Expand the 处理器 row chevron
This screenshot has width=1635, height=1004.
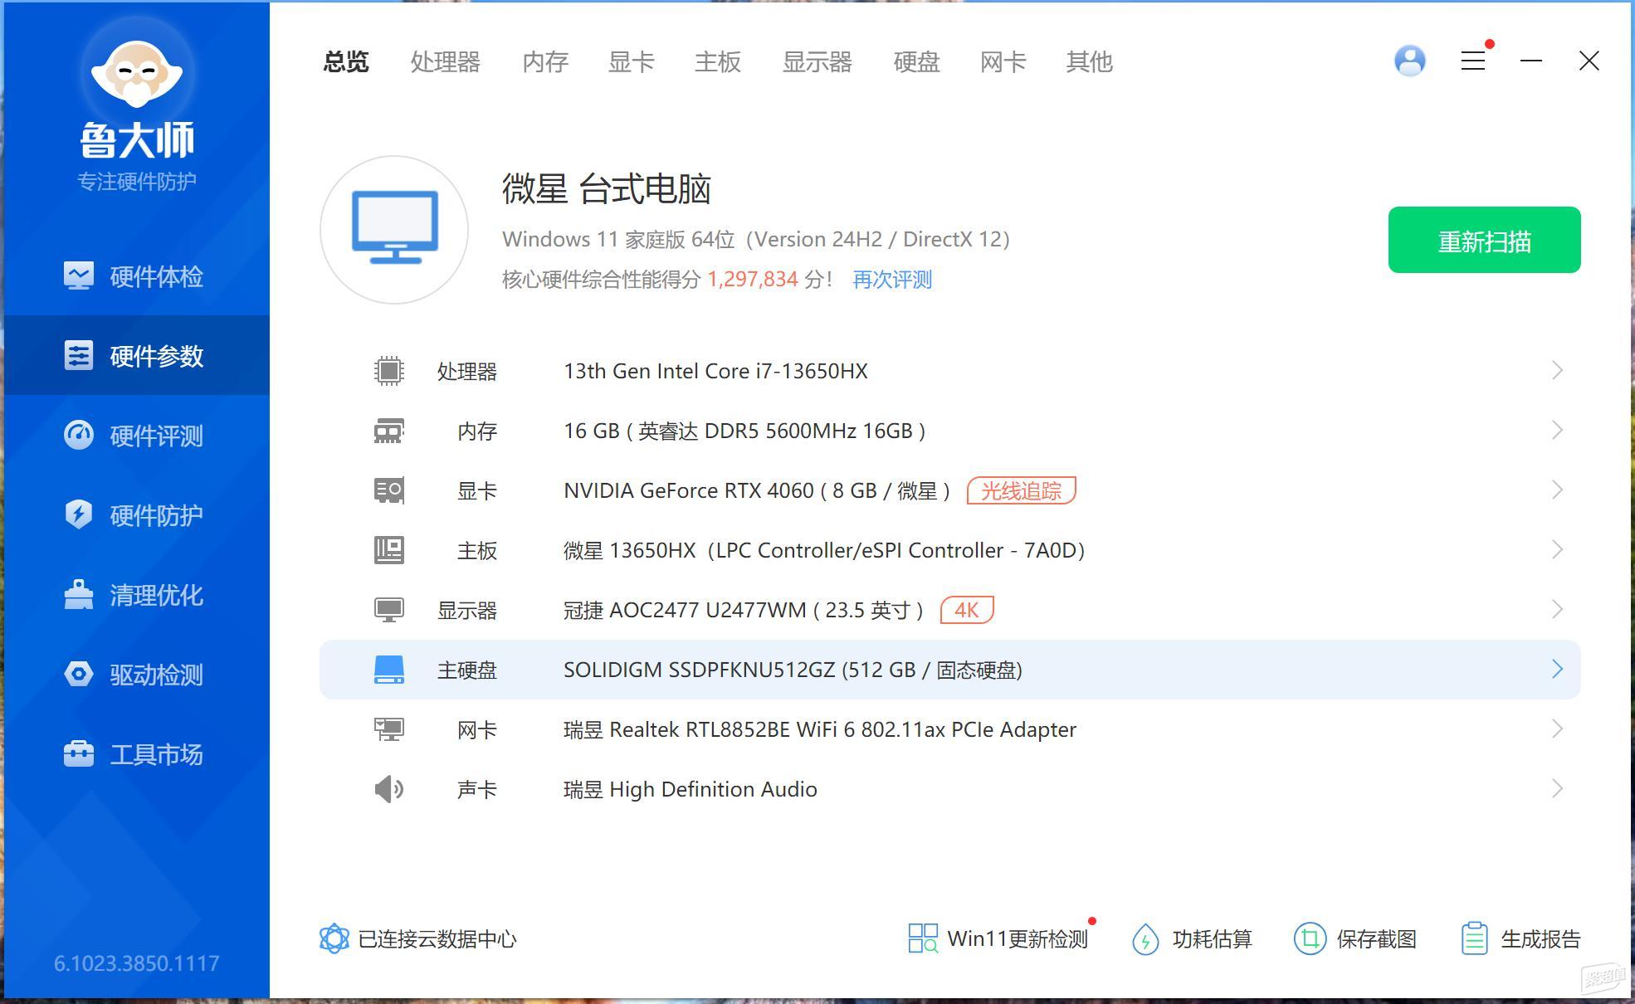point(1557,370)
